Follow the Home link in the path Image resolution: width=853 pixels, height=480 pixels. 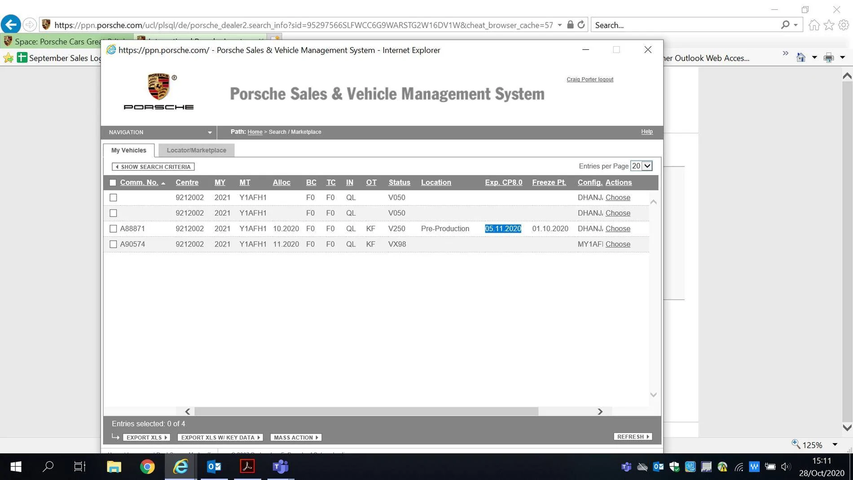pos(255,132)
